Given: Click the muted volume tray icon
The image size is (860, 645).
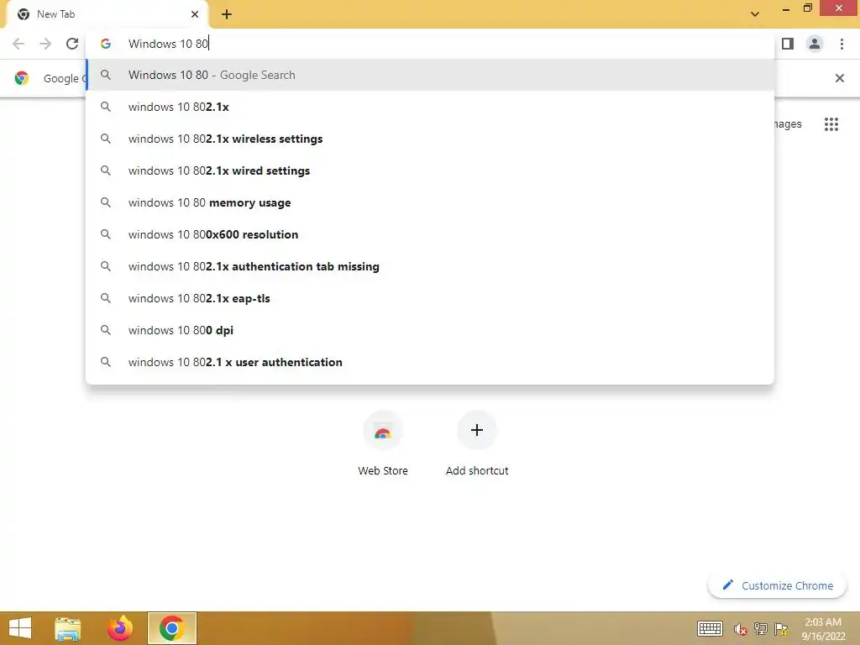Looking at the screenshot, I should pos(741,629).
